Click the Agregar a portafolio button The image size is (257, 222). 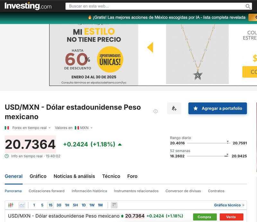pyautogui.click(x=217, y=108)
